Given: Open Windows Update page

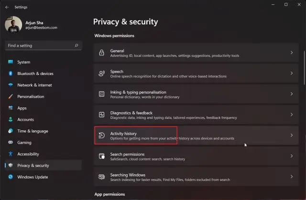Looking at the screenshot, I should (43, 177).
